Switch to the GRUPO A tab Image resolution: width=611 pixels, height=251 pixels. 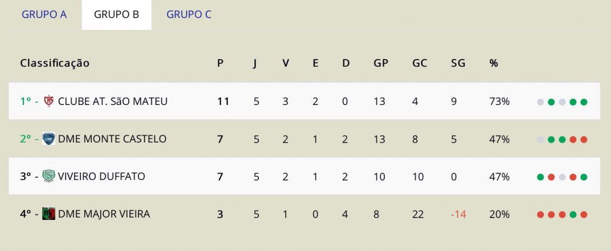[44, 14]
